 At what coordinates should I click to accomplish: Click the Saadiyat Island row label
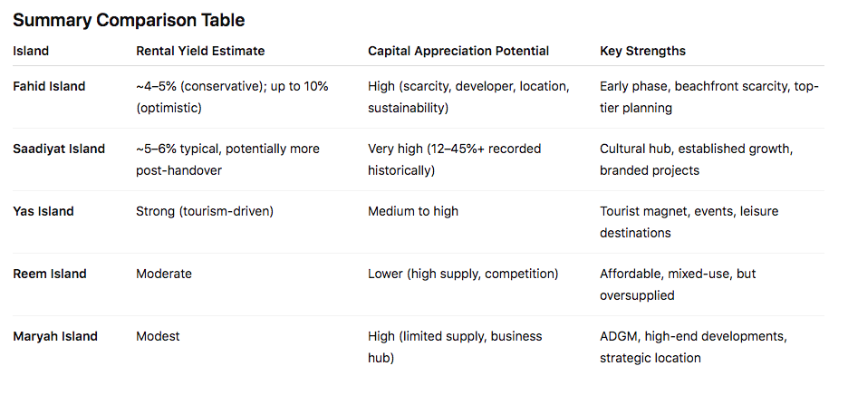coord(59,149)
